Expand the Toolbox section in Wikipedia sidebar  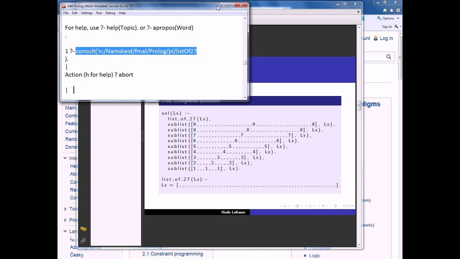click(x=65, y=209)
